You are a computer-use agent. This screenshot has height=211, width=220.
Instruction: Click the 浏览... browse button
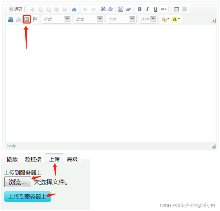click(x=18, y=182)
